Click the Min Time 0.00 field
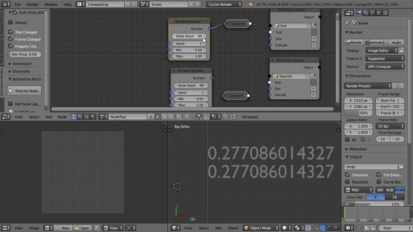Viewport: 413px width, 232px height. point(25,54)
